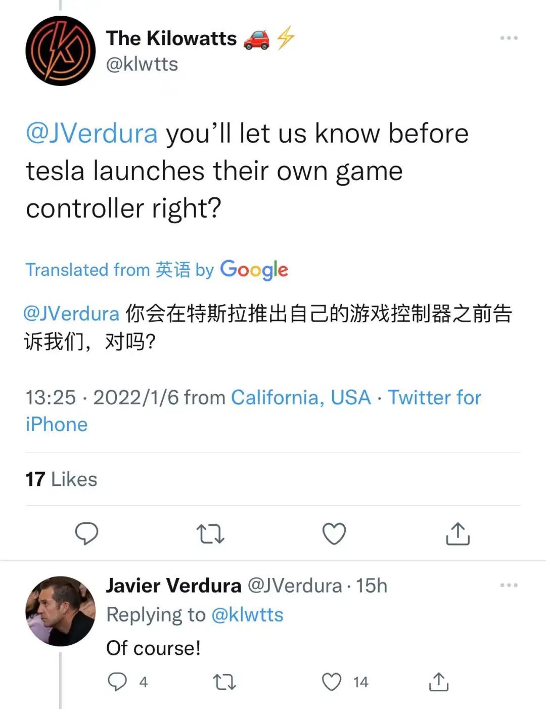Retweet Javier Verdura's reply
The width and height of the screenshot is (546, 709).
click(x=224, y=682)
